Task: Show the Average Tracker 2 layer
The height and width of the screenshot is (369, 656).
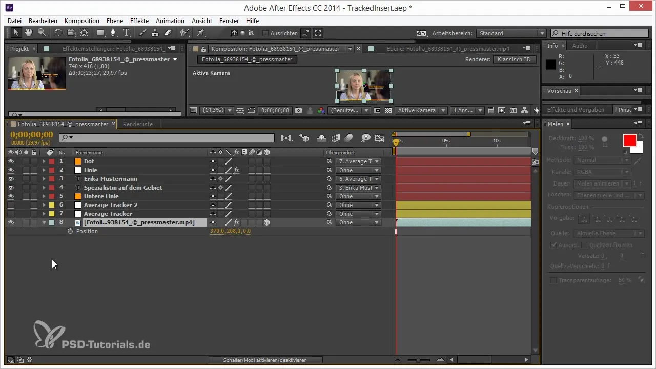Action: (x=10, y=205)
